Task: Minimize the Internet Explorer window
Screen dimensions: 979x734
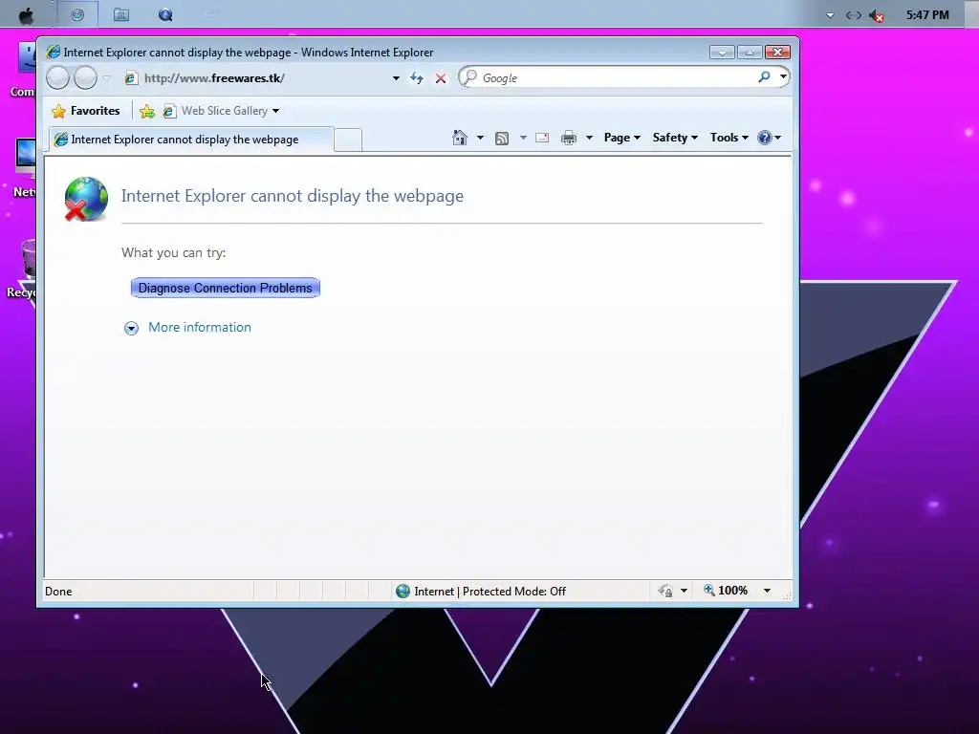Action: point(723,53)
